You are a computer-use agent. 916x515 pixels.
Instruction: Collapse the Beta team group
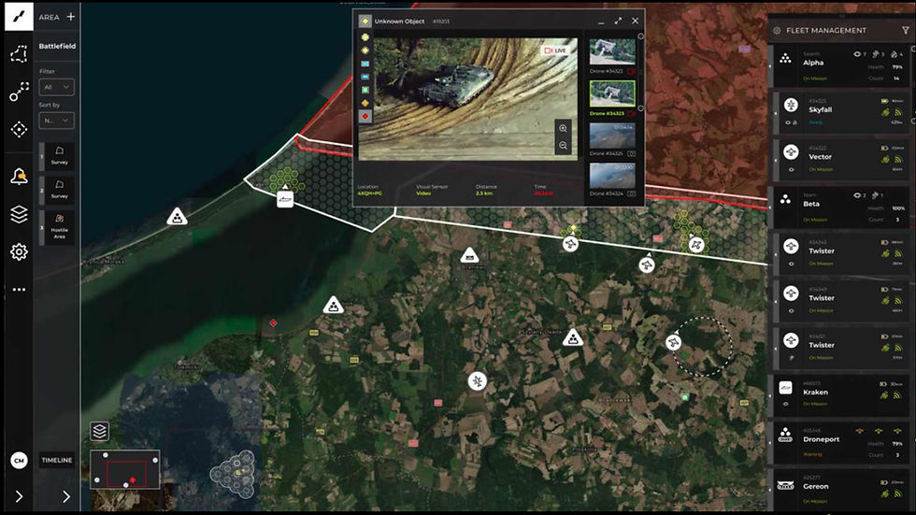(x=770, y=207)
